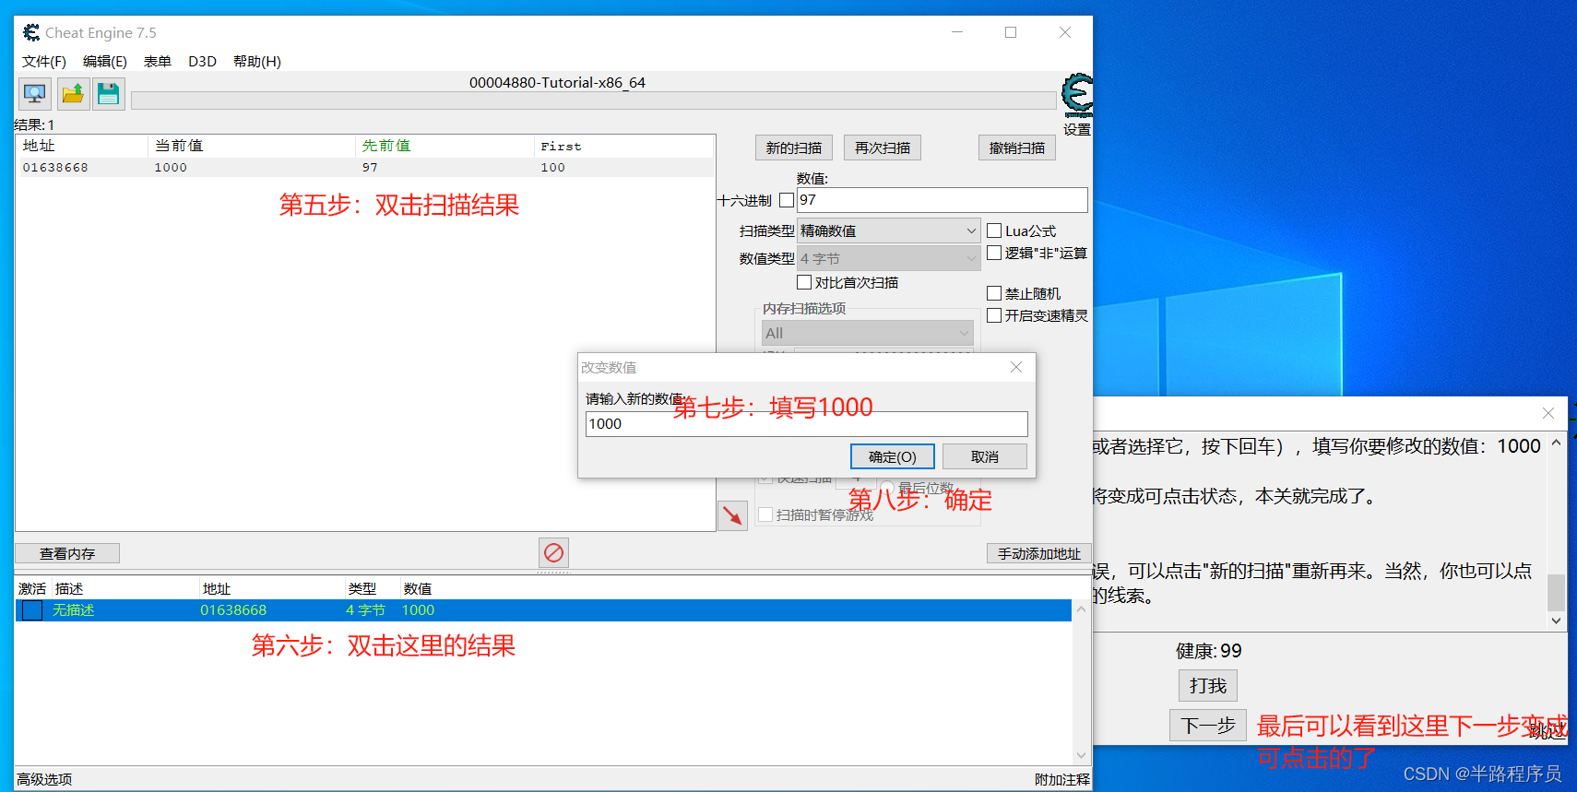Screen dimensions: 1577x792
Task: Enable the 禁止随机 checkbox
Action: (994, 293)
